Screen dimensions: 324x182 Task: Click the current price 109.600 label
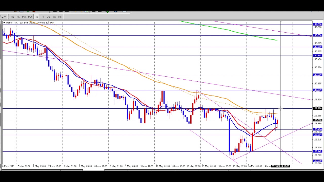[x=317, y=120]
